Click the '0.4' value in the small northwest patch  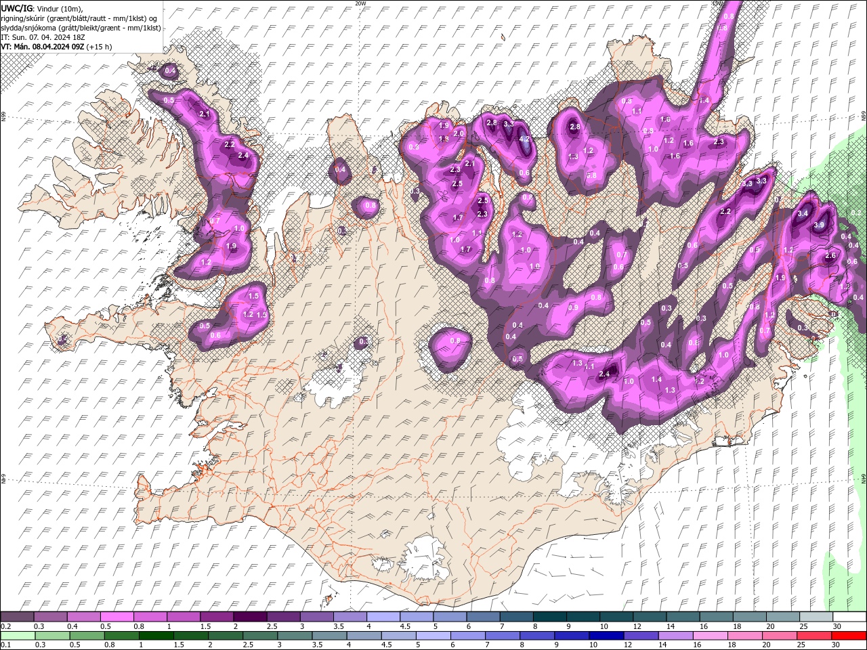170,71
